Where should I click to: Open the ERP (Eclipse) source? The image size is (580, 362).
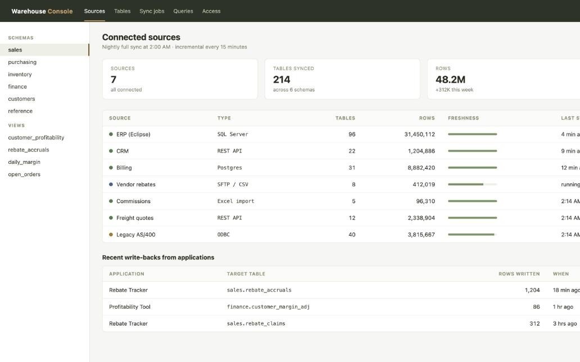133,134
